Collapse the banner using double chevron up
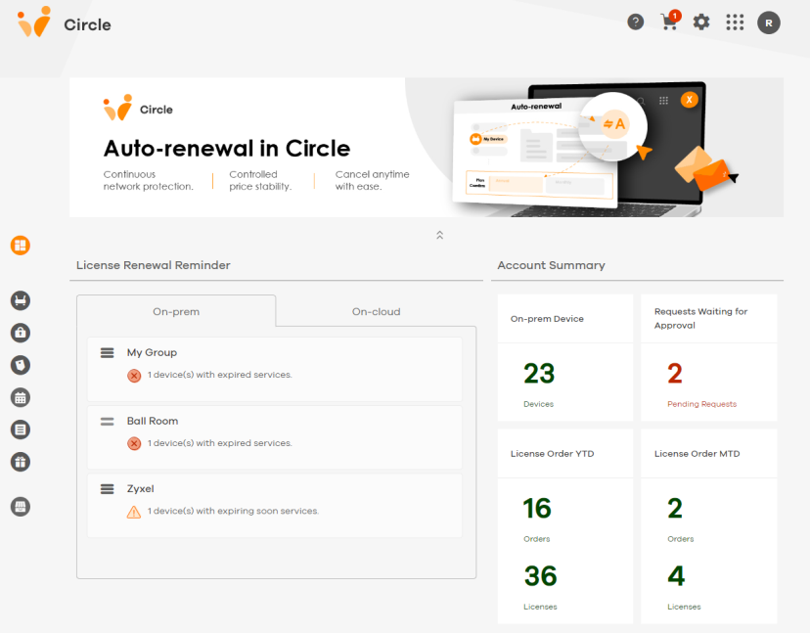Image resolution: width=810 pixels, height=633 pixels. coord(439,235)
